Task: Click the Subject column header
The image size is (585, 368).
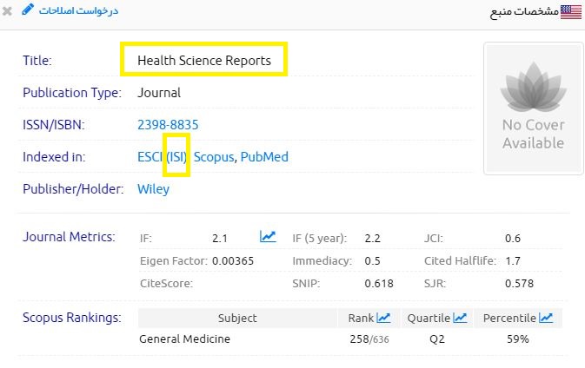Action: tap(237, 318)
